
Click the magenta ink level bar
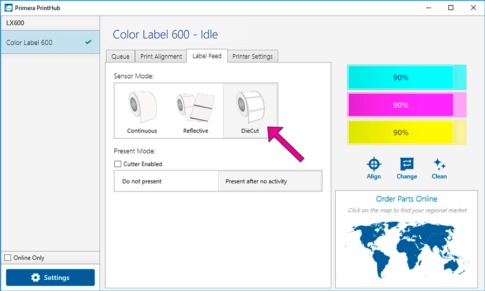tap(406, 105)
